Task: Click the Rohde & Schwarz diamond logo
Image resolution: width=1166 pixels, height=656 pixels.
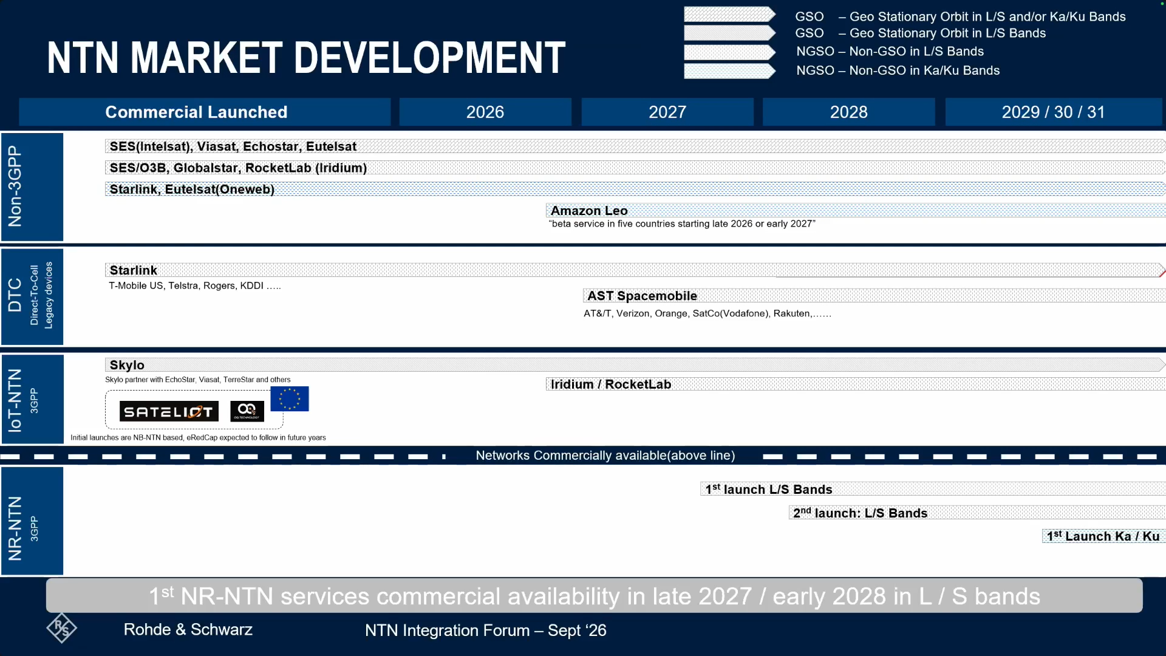Action: pos(61,627)
